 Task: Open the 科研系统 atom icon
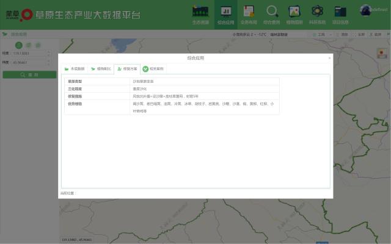pyautogui.click(x=317, y=13)
